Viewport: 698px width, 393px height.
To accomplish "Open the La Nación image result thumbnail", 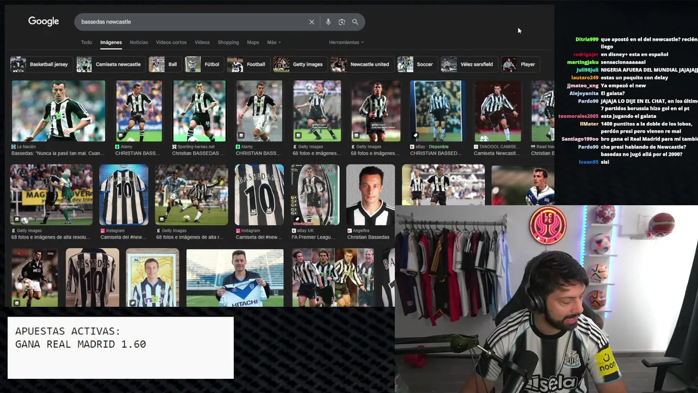I will pos(58,111).
